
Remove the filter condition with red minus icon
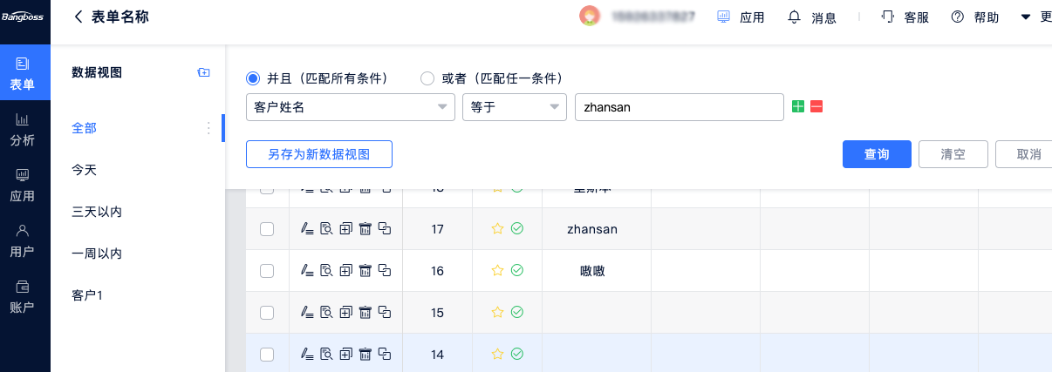tap(816, 106)
